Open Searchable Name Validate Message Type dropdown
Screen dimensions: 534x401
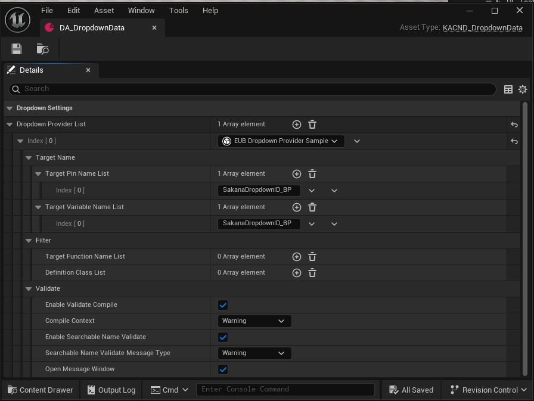(254, 353)
